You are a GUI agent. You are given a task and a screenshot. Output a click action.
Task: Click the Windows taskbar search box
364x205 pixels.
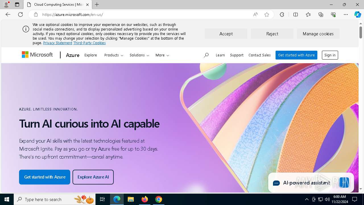(x=55, y=199)
